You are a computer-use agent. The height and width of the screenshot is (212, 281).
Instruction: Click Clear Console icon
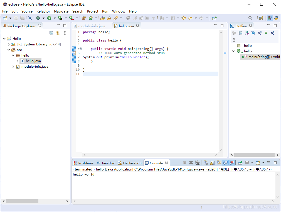(206, 163)
